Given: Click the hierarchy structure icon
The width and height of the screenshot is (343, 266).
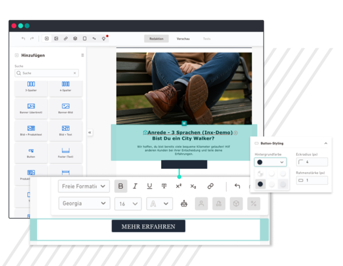Looking at the screenshot, I should pos(219,204).
